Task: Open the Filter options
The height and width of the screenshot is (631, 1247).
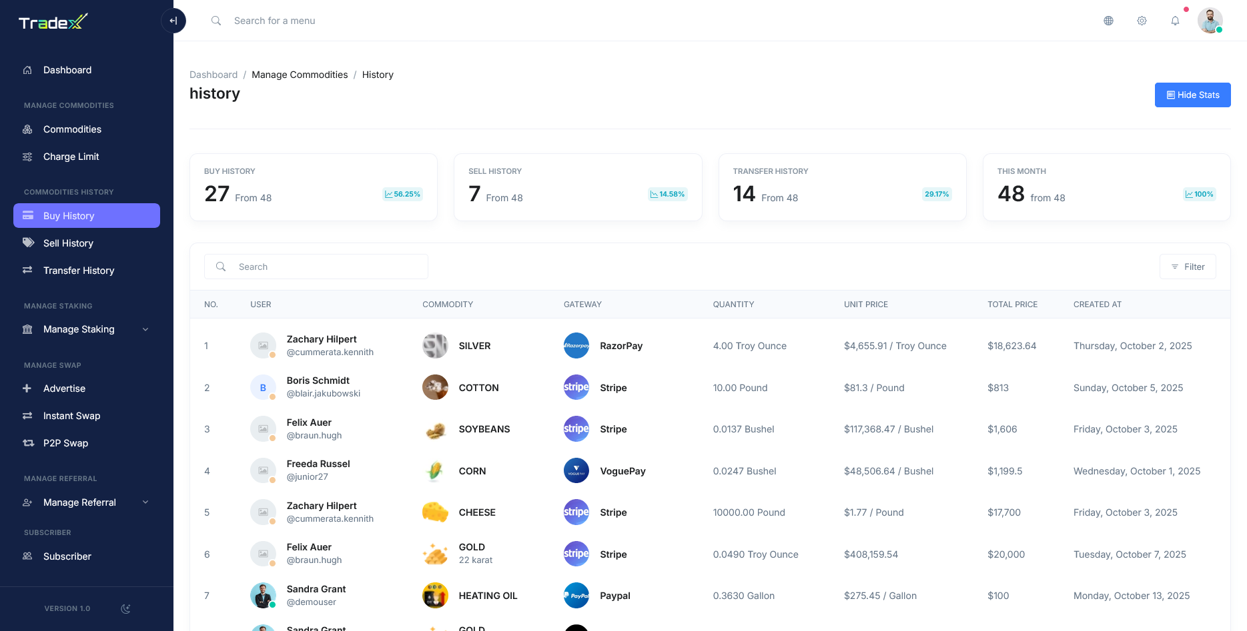Action: [x=1188, y=267]
